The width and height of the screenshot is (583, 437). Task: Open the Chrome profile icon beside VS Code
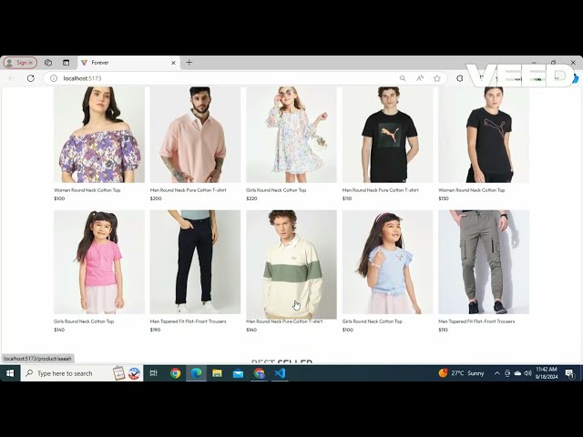pyautogui.click(x=259, y=373)
